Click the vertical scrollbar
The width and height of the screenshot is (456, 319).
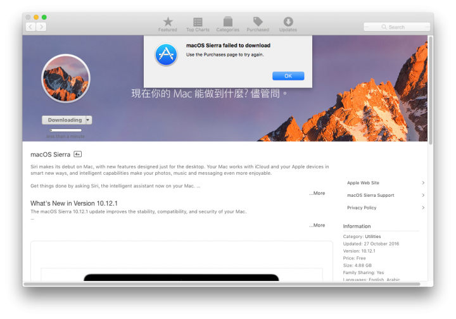(x=431, y=90)
